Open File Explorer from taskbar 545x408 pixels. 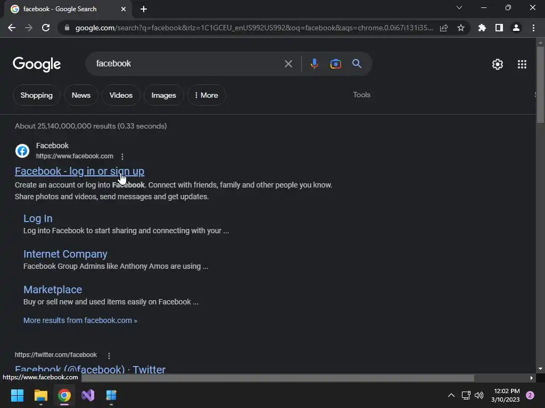pyautogui.click(x=40, y=395)
